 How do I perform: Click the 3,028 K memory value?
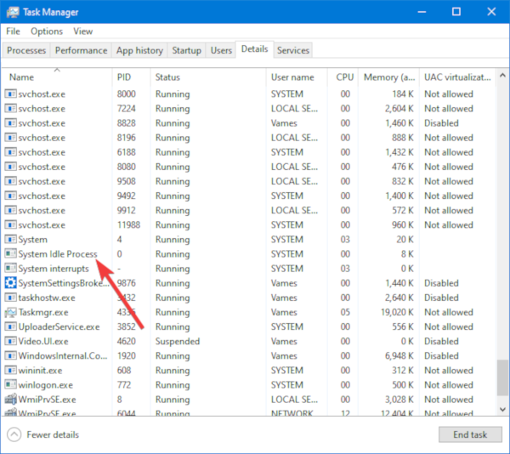click(399, 400)
